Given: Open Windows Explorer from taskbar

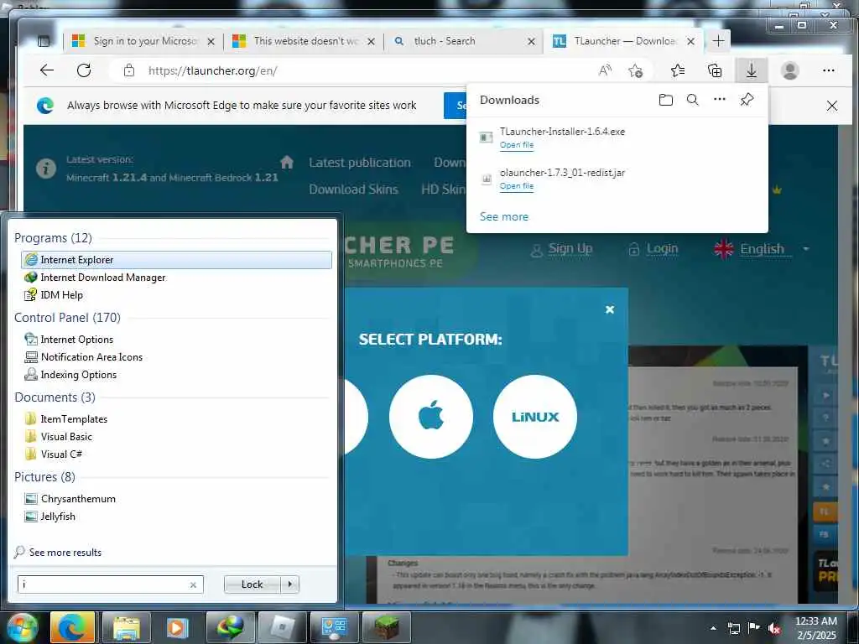Looking at the screenshot, I should [x=126, y=627].
